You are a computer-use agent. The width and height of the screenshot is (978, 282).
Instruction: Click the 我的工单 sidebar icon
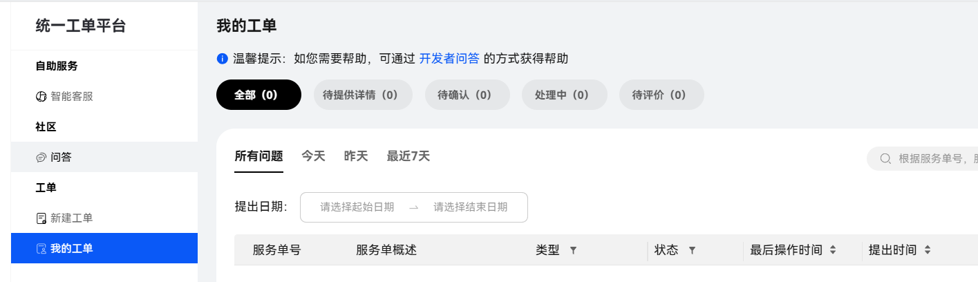click(41, 249)
